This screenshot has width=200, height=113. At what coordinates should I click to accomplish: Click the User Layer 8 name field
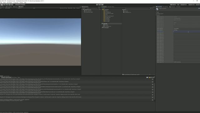click(187, 29)
